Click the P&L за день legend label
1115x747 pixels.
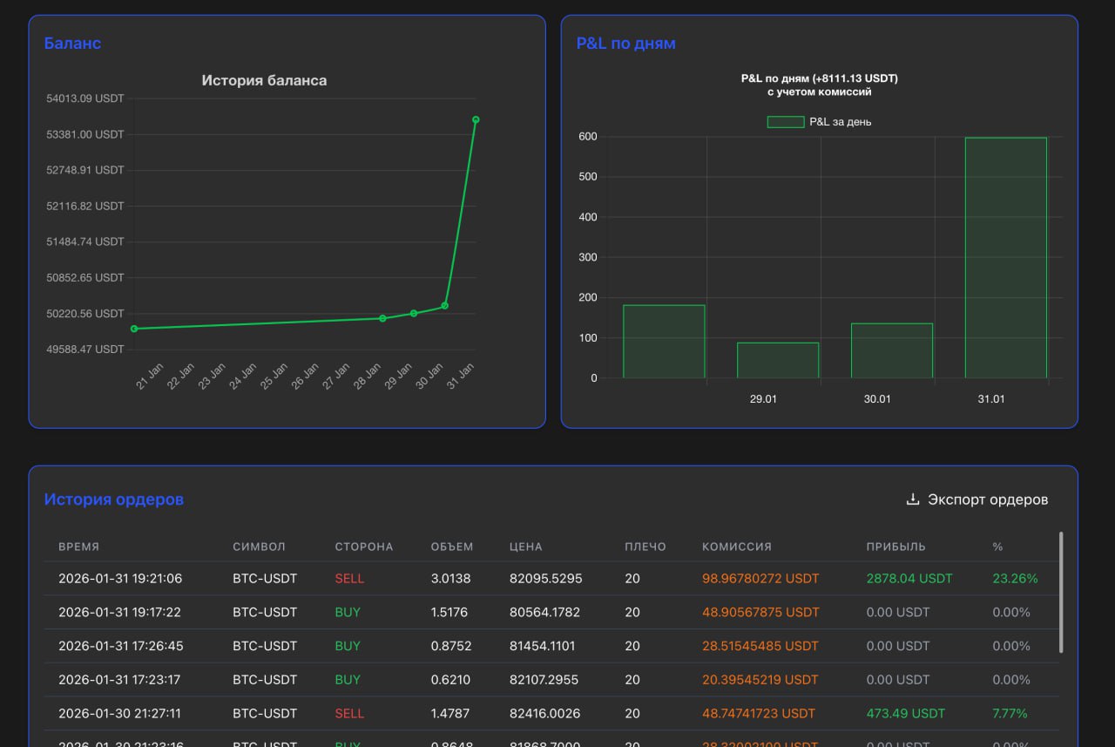tap(840, 122)
